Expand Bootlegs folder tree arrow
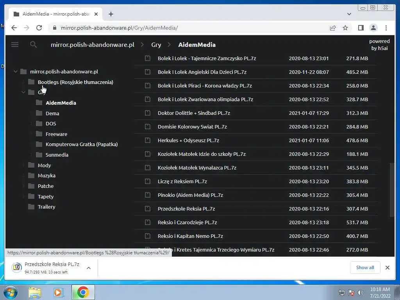The image size is (400, 300). coord(23,82)
